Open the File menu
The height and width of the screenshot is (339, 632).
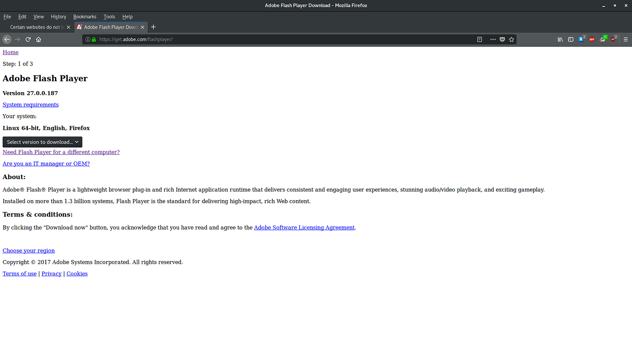7,16
